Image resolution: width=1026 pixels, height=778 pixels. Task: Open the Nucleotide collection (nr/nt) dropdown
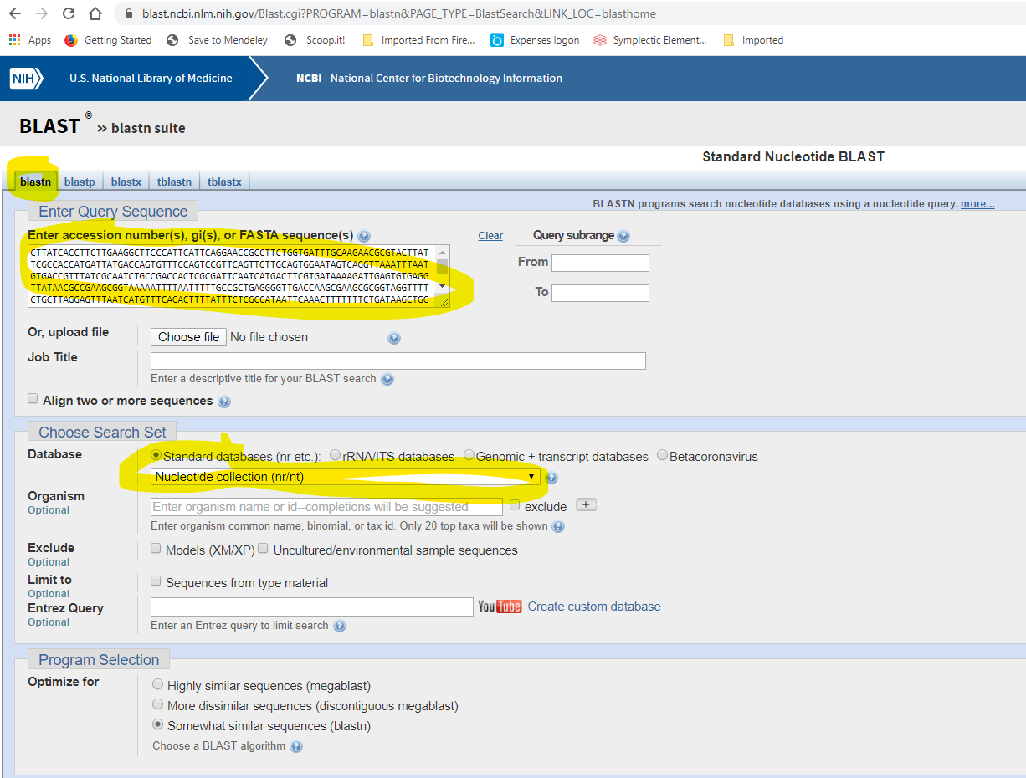coord(345,477)
